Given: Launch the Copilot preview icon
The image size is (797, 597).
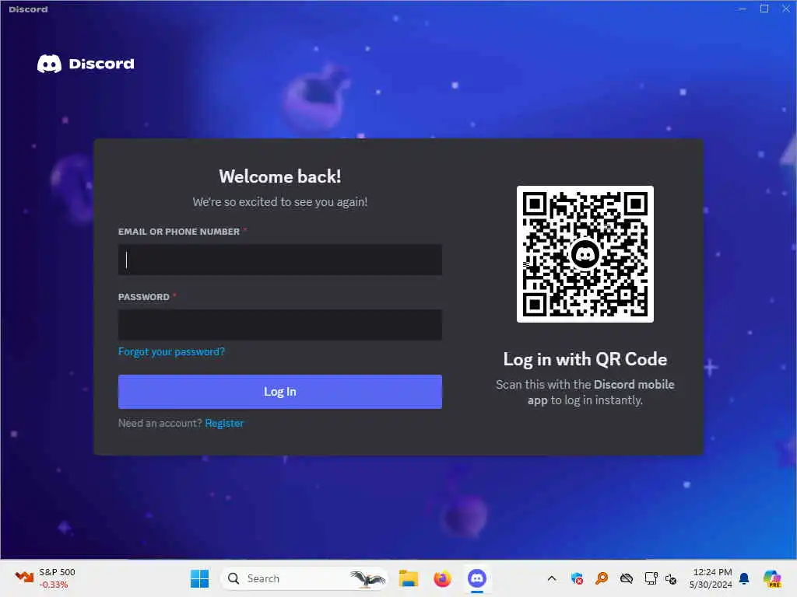Looking at the screenshot, I should pyautogui.click(x=772, y=578).
